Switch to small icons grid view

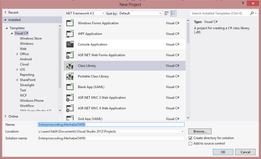click(166, 13)
